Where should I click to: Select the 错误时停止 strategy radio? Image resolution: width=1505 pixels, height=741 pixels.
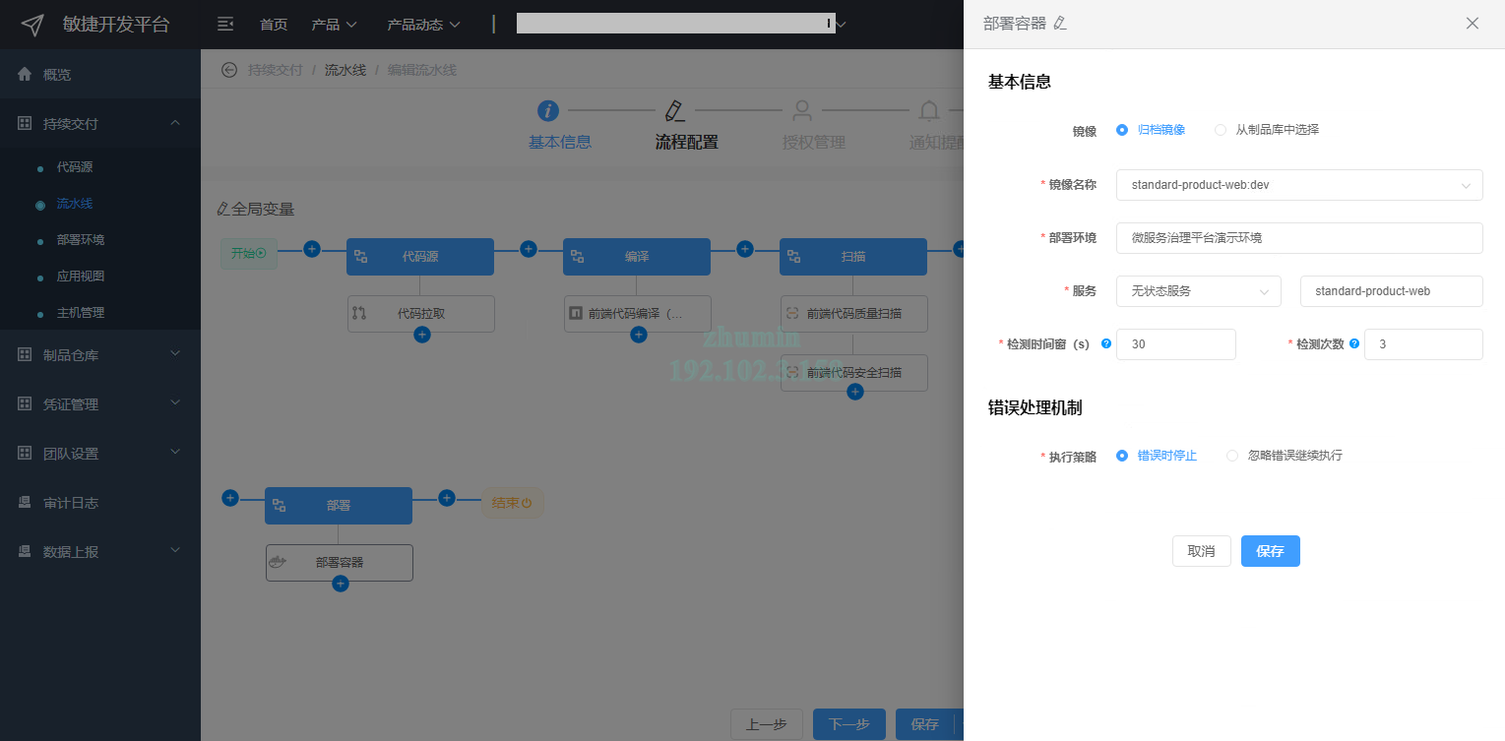[x=1122, y=456]
